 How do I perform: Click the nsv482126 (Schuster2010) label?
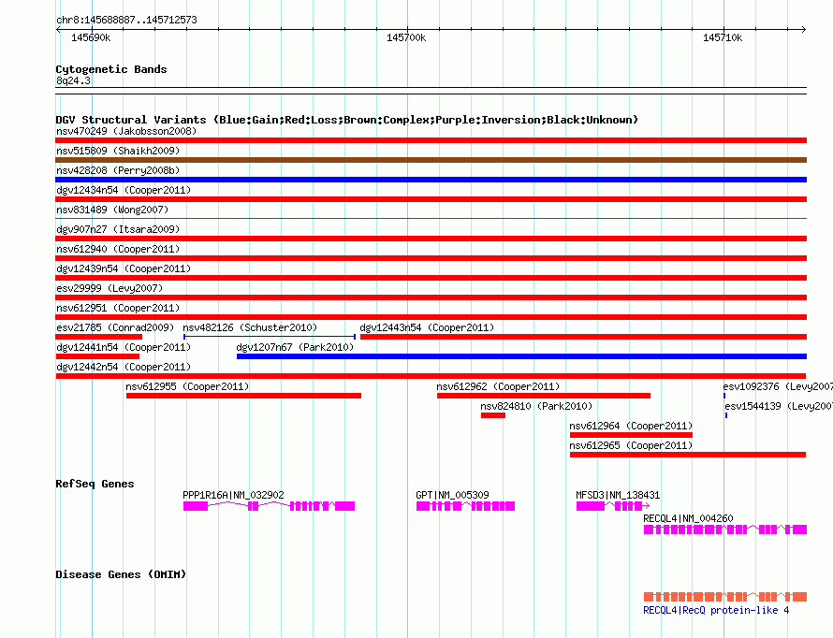click(x=250, y=327)
